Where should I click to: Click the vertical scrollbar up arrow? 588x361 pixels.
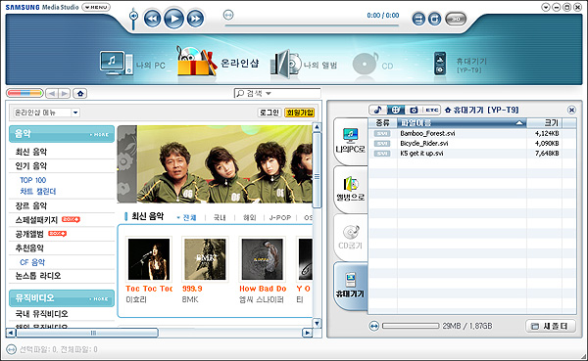(x=317, y=127)
